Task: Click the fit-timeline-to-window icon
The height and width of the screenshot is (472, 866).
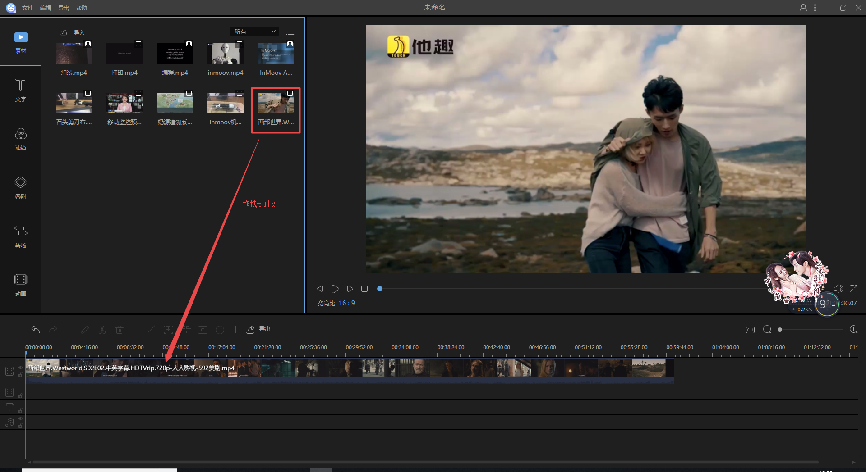Action: point(750,330)
